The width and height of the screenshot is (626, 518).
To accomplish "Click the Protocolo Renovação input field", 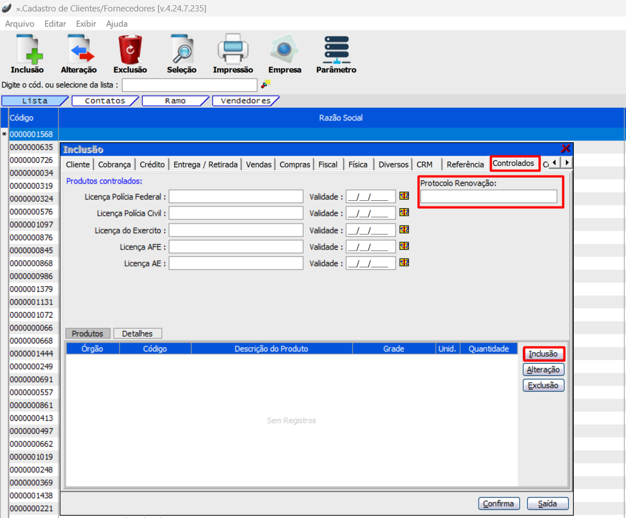I will point(488,197).
